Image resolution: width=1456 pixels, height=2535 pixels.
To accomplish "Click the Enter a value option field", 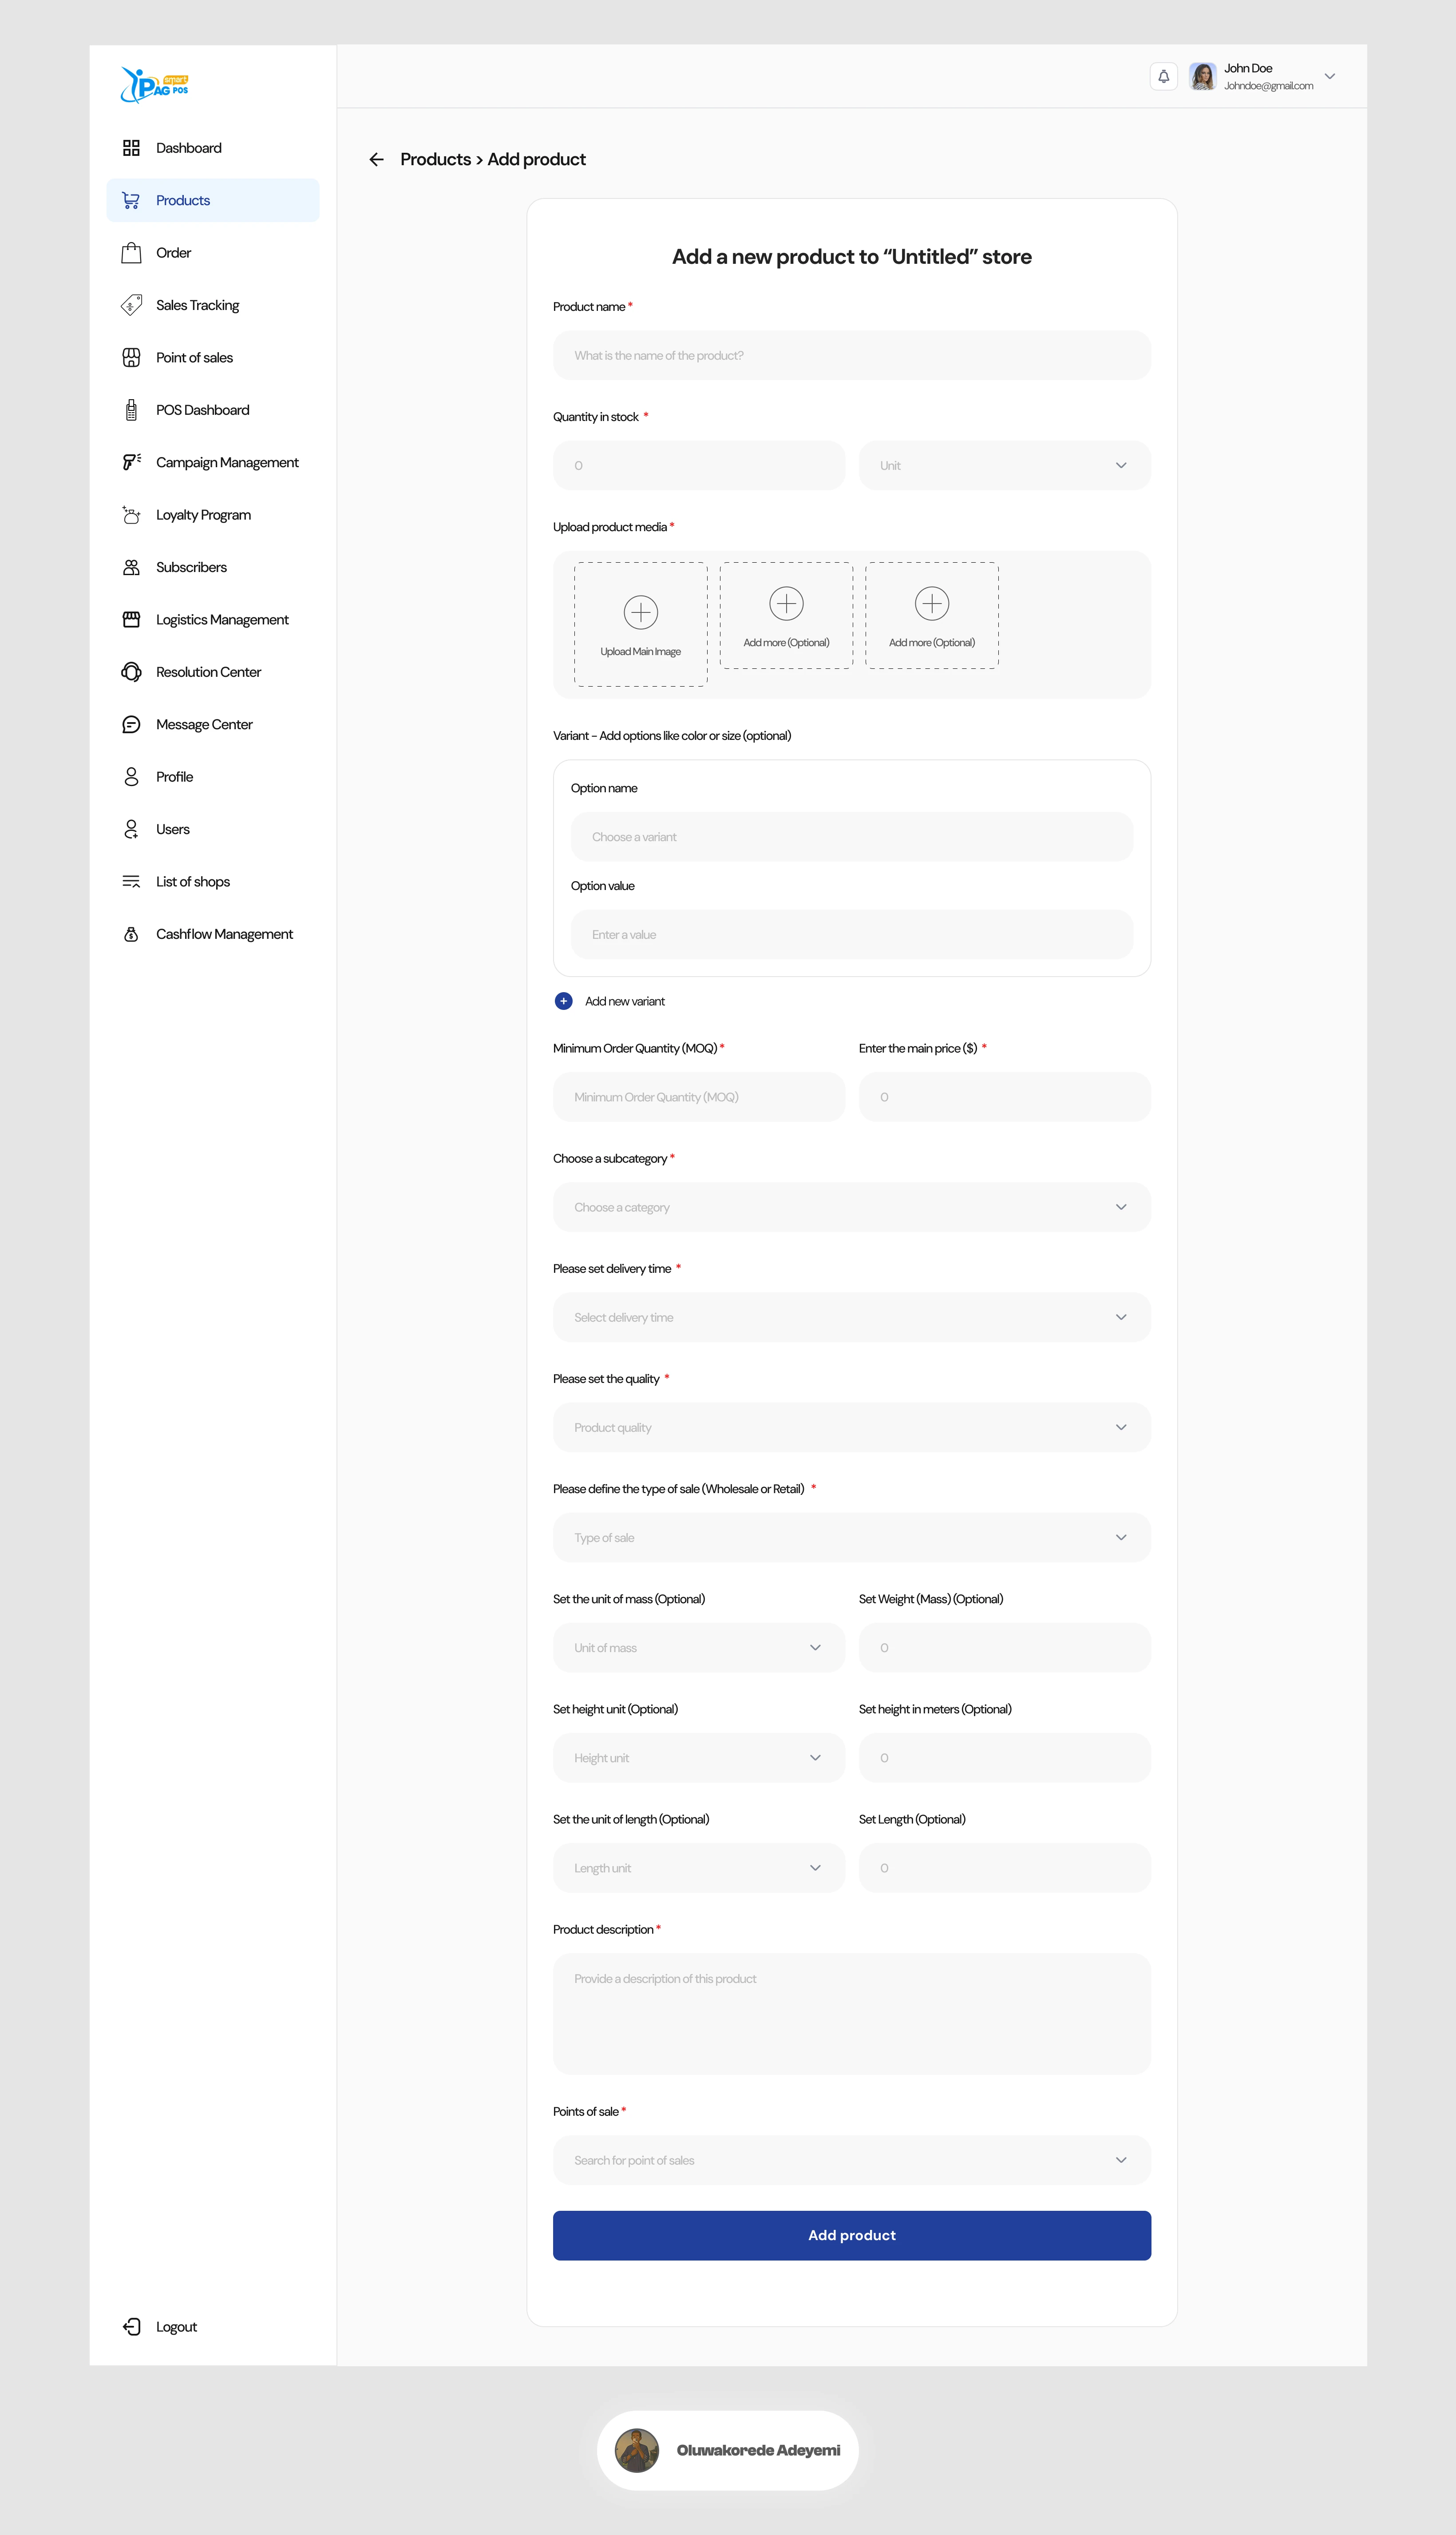I will [x=852, y=934].
